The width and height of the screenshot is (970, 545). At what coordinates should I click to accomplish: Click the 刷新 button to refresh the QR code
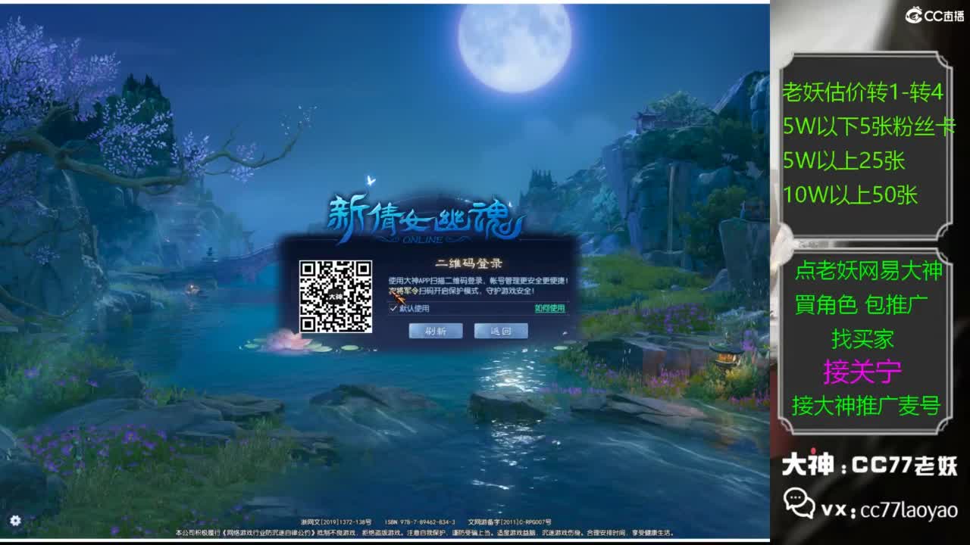[435, 330]
